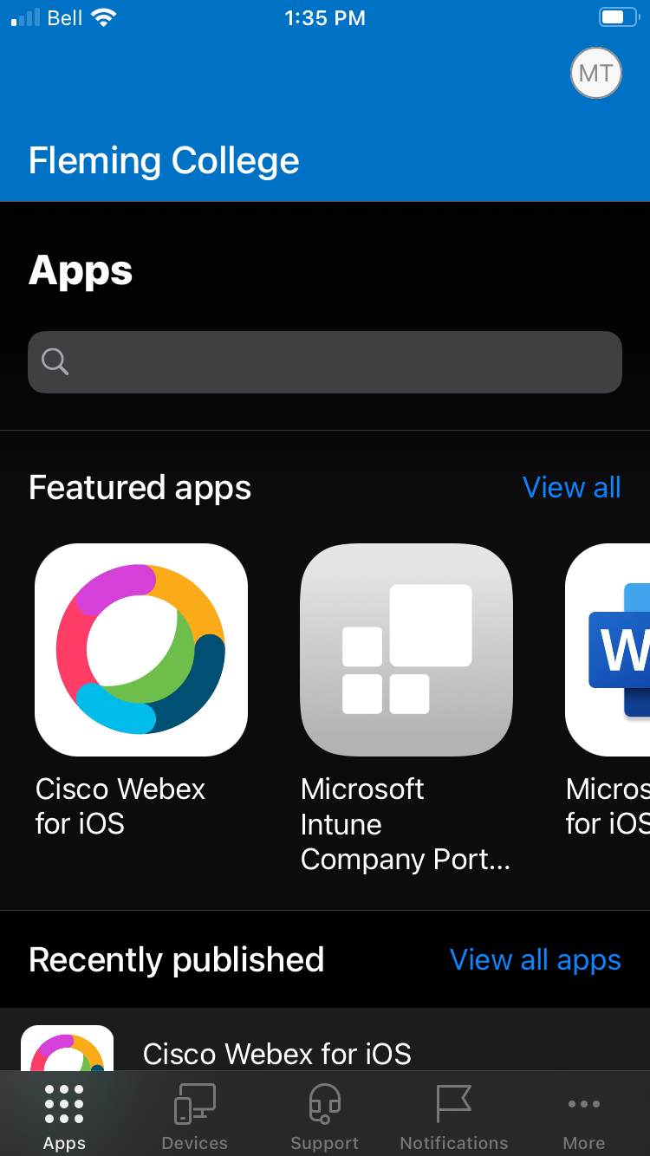Tap the Cisco Webex recently published thumbnail
The width and height of the screenshot is (650, 1156).
tap(68, 1049)
